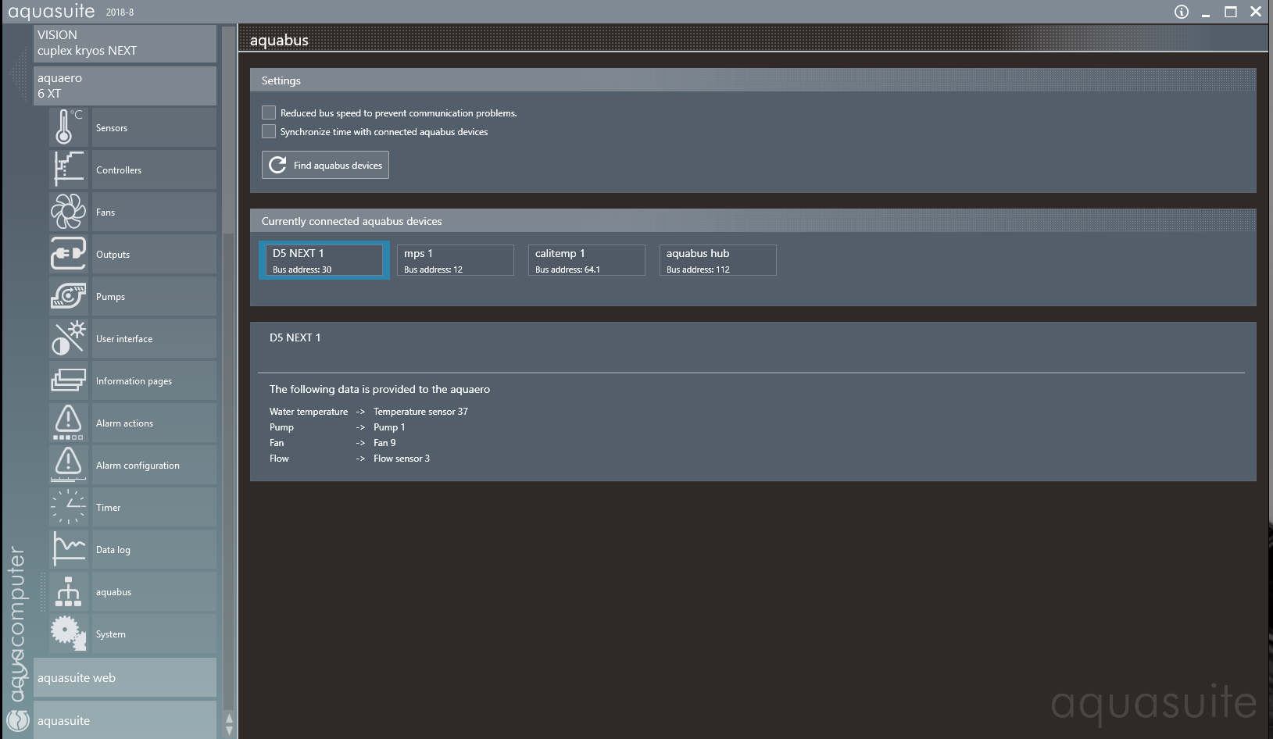Click the Find aquabus devices button
The height and width of the screenshot is (739, 1273).
325,165
